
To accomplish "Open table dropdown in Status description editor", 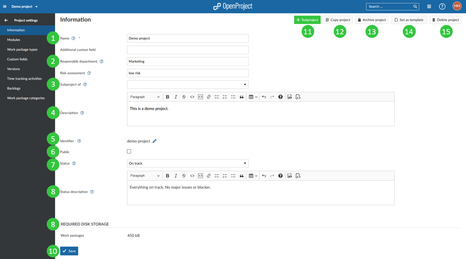I will (x=253, y=175).
